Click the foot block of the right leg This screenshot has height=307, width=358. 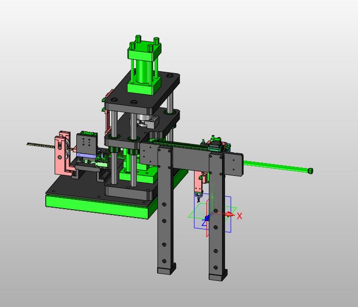pos(218,276)
